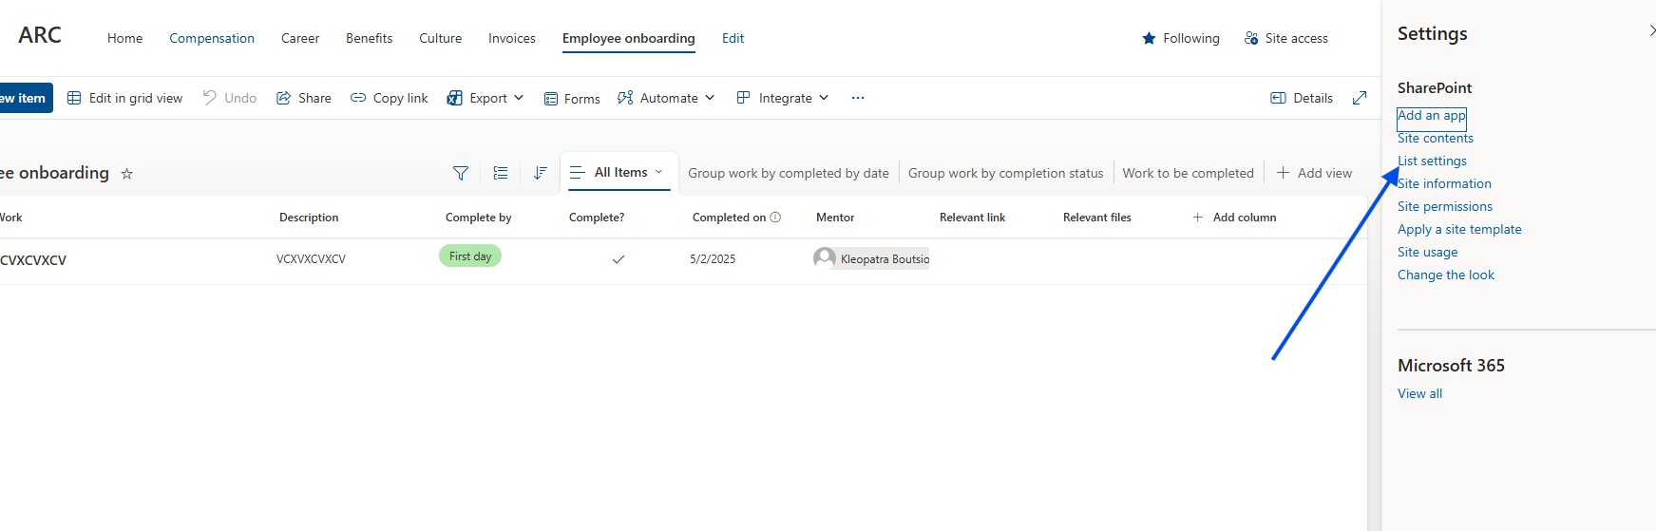Open the filter pane funnel icon
1656x531 pixels.
point(461,173)
